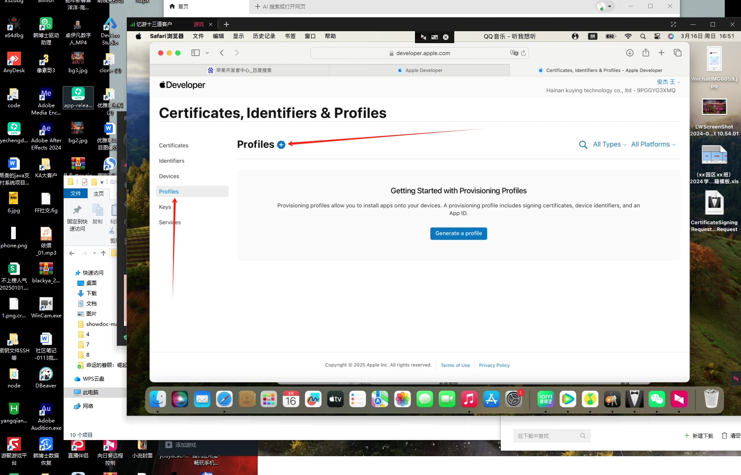Open Mail in the Dock

tap(202, 399)
